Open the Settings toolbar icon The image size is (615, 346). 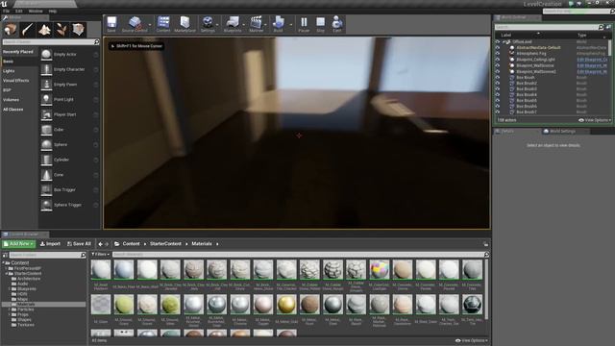click(x=208, y=24)
